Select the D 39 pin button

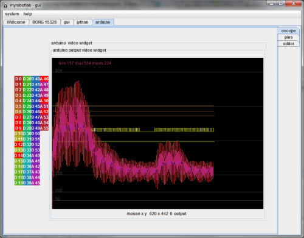[27, 183]
